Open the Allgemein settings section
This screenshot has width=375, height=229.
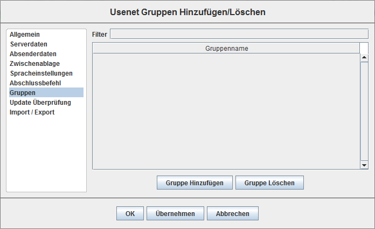coord(25,35)
